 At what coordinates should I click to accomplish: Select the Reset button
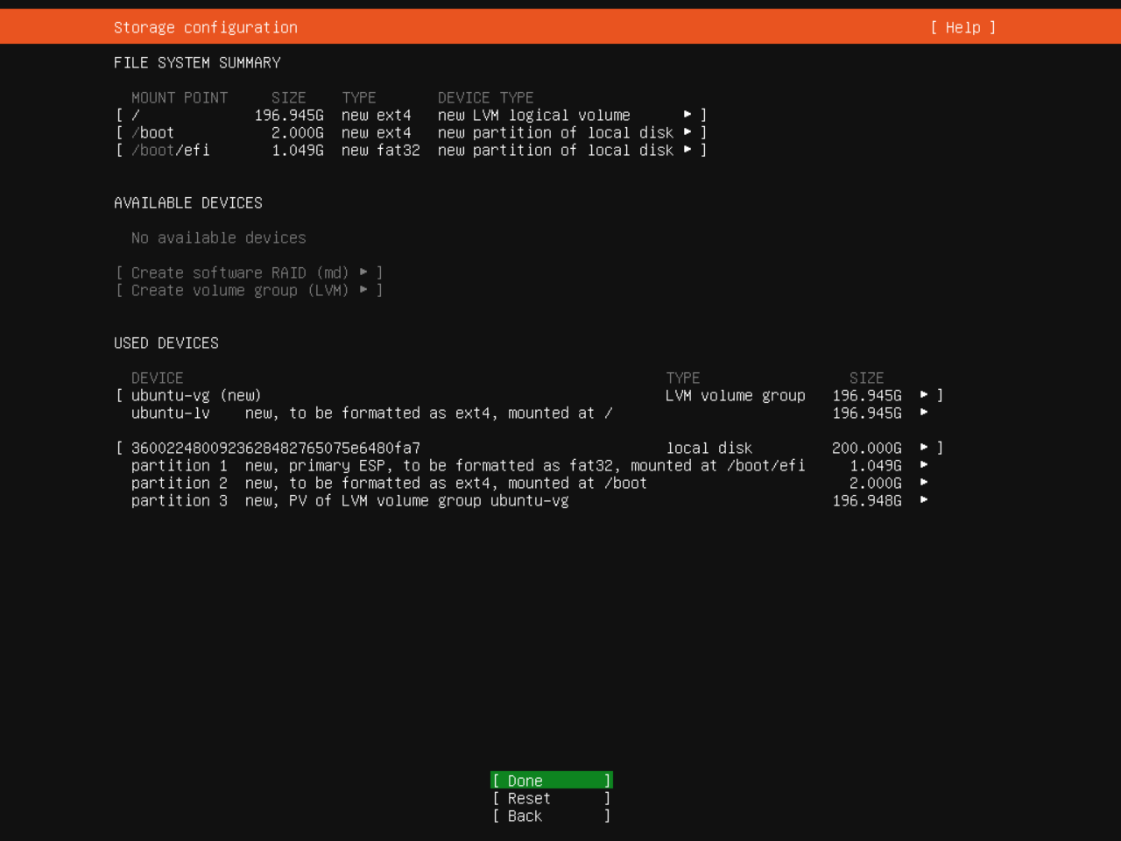(551, 798)
